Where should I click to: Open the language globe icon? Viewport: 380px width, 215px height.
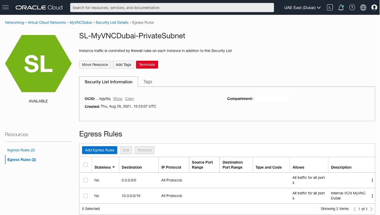tap(363, 8)
